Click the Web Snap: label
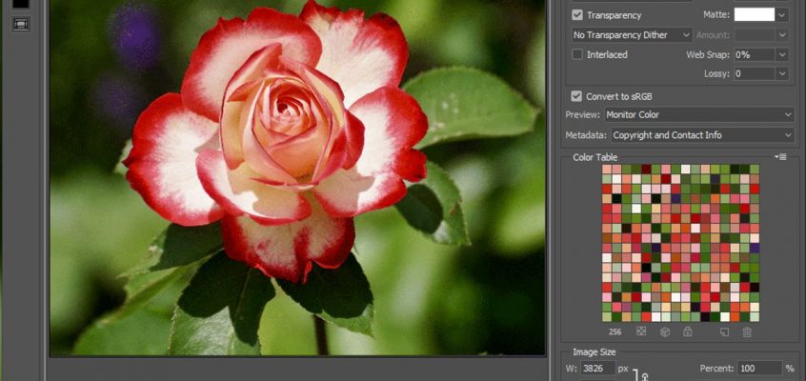Screen dimensions: 806x381 coord(708,54)
